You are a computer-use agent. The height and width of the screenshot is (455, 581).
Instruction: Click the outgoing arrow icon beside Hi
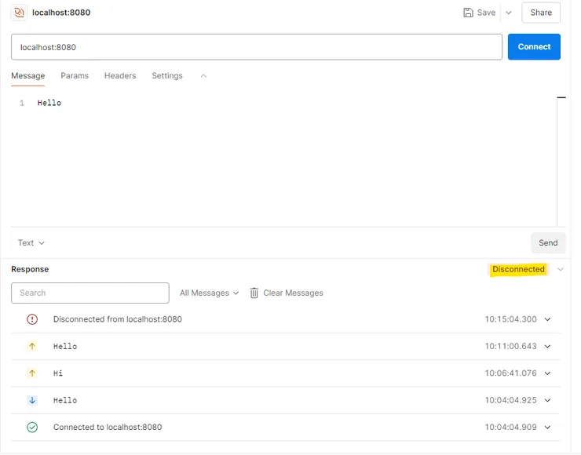pos(32,373)
